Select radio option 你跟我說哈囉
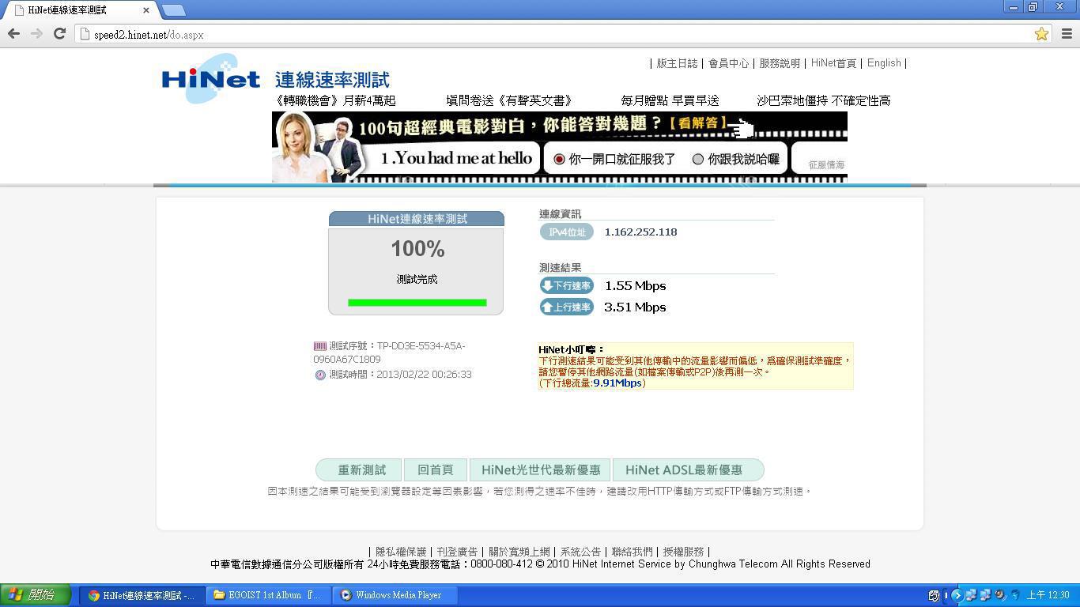The image size is (1080, 607). point(698,159)
